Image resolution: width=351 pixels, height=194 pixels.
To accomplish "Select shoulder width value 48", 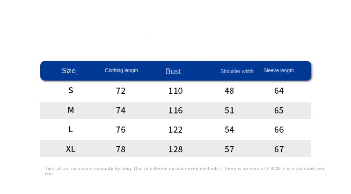I will pyautogui.click(x=229, y=91).
